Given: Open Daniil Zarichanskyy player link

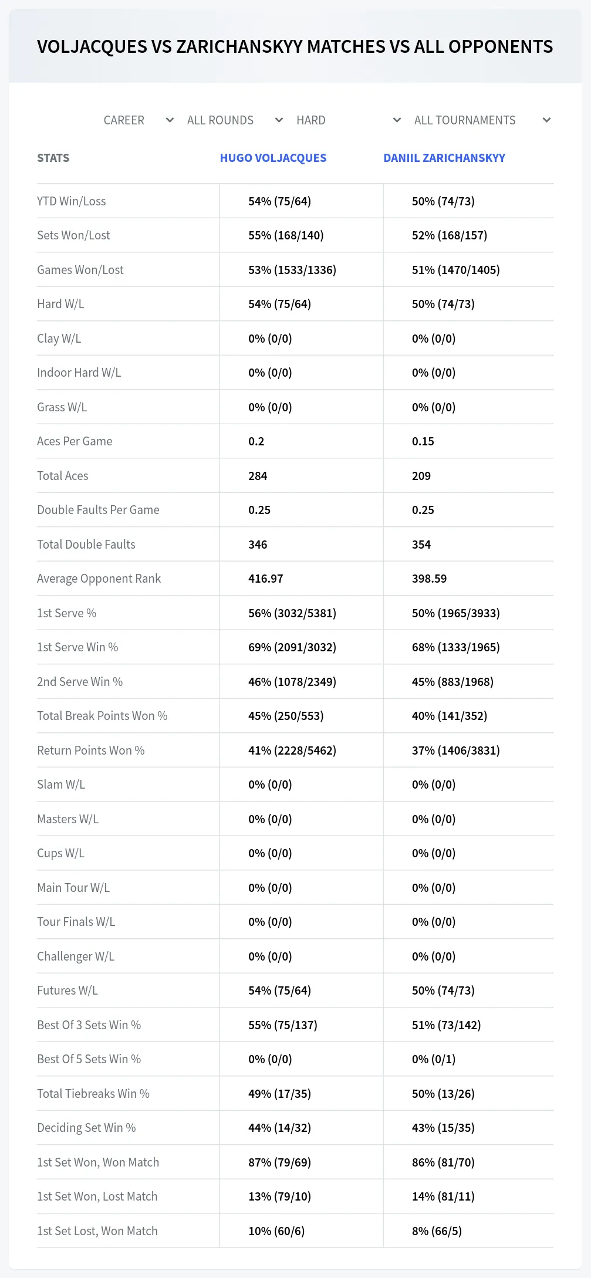Looking at the screenshot, I should (444, 158).
